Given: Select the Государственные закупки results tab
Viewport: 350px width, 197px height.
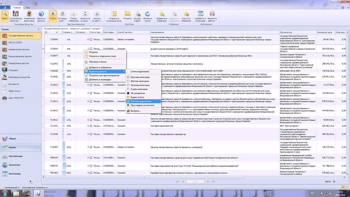Looking at the screenshot, I should pyautogui.click(x=72, y=28).
